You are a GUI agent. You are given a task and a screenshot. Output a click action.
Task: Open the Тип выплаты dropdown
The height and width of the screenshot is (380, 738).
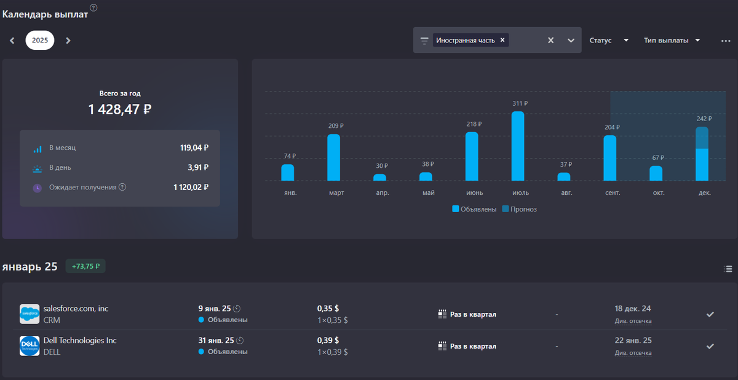tap(672, 41)
